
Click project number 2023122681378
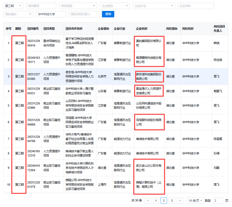tap(34, 185)
